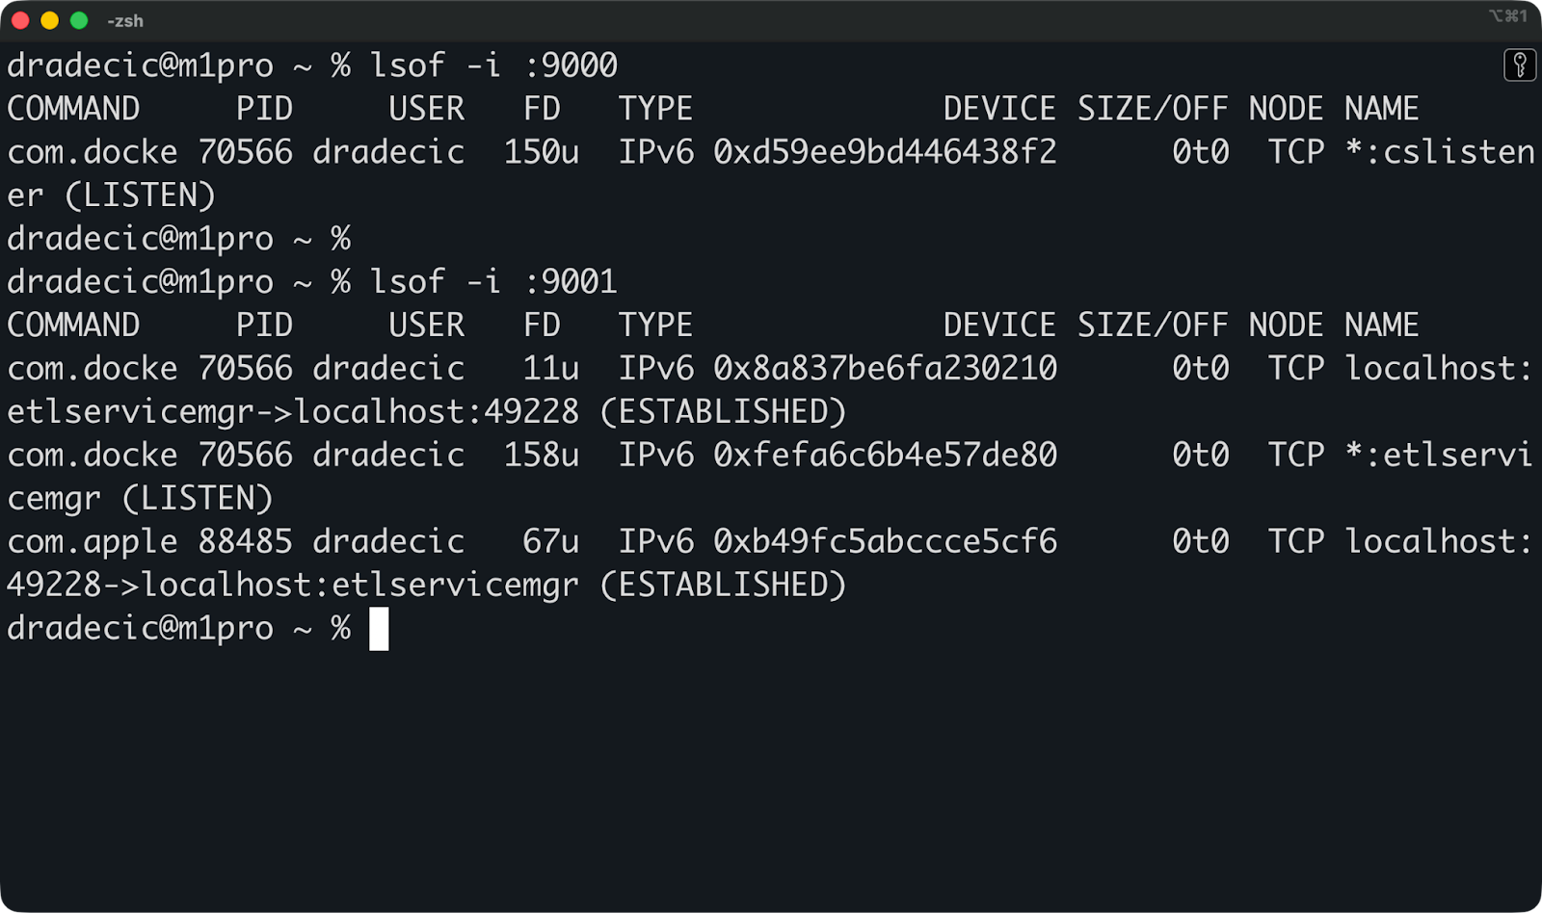Click the 'com.apple' command entry
The width and height of the screenshot is (1542, 913).
tap(92, 541)
